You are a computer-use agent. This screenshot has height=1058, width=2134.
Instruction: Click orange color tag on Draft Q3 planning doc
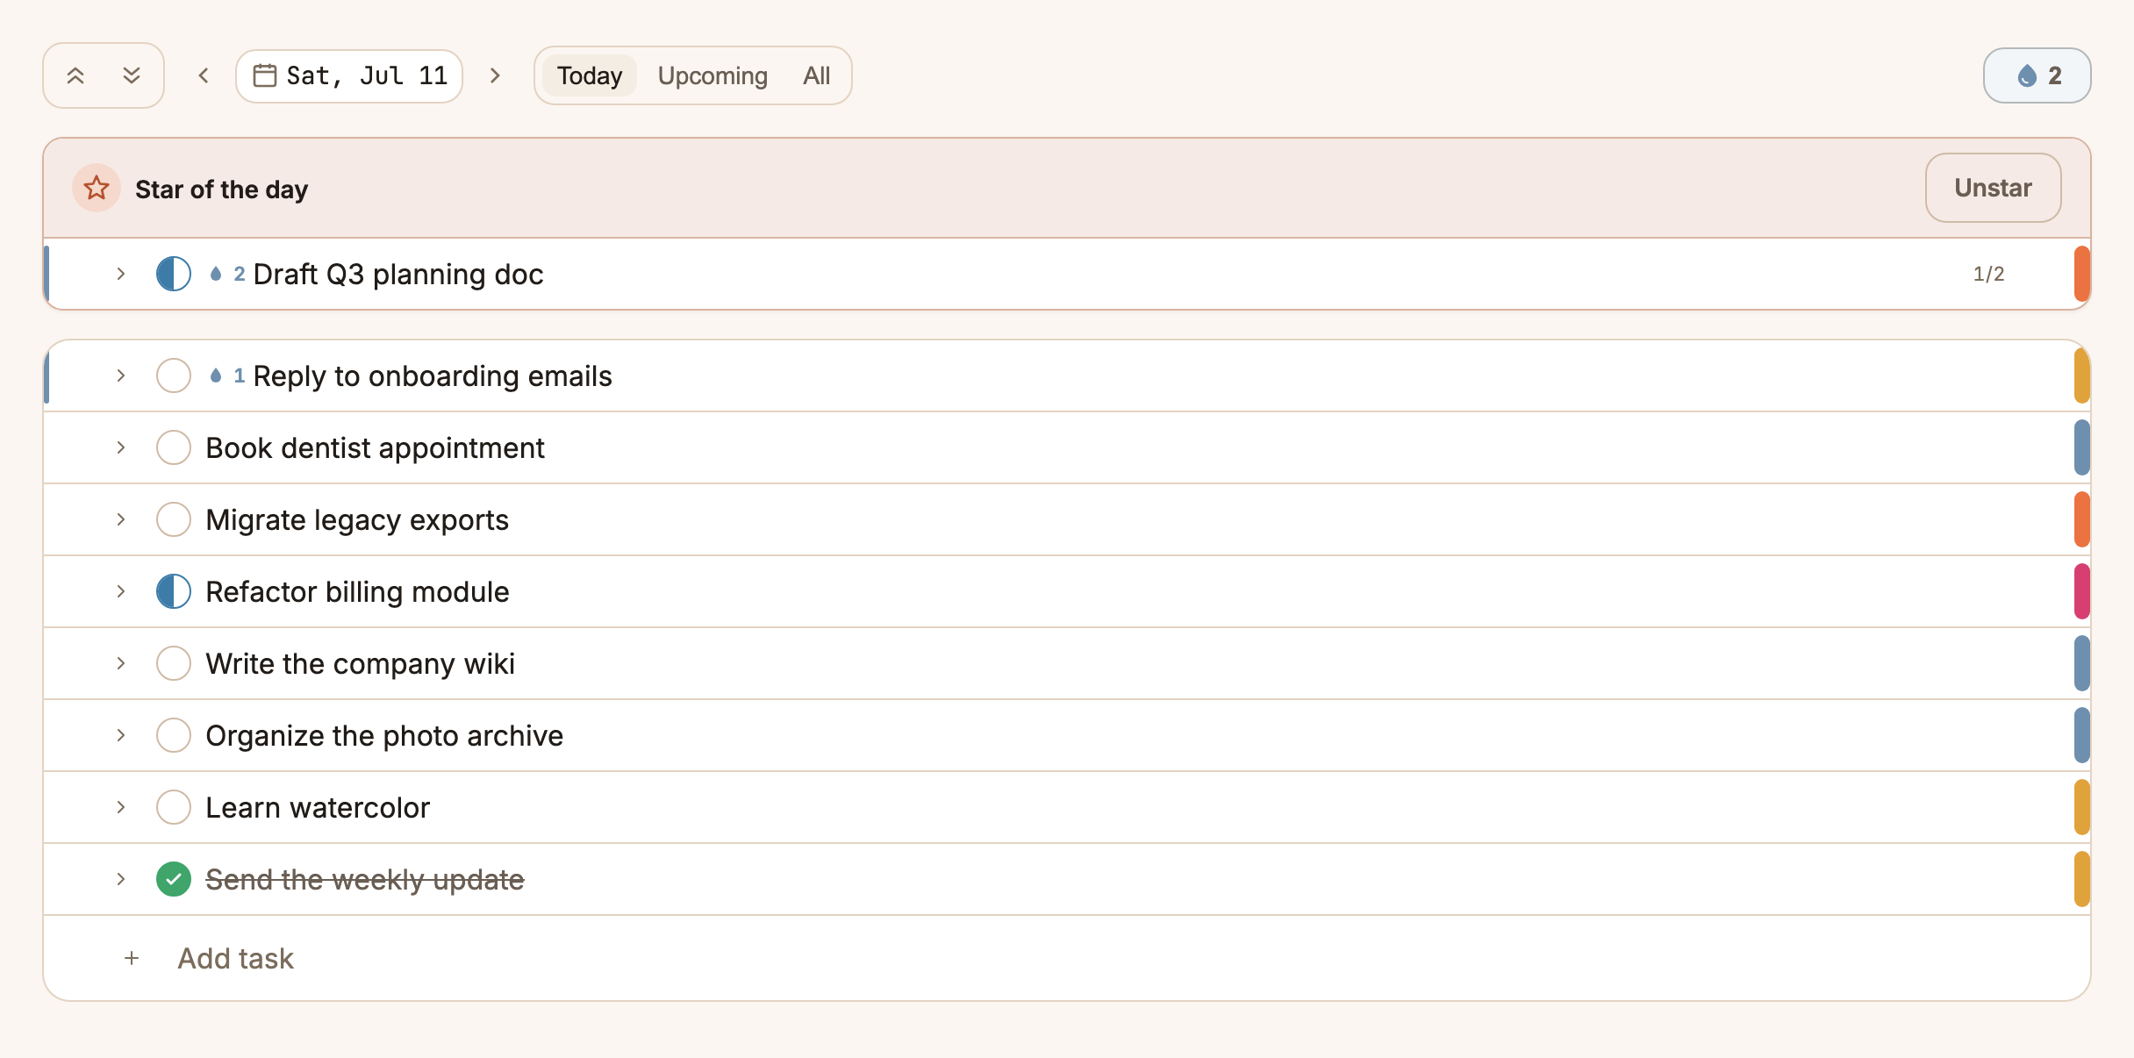pyautogui.click(x=2081, y=274)
